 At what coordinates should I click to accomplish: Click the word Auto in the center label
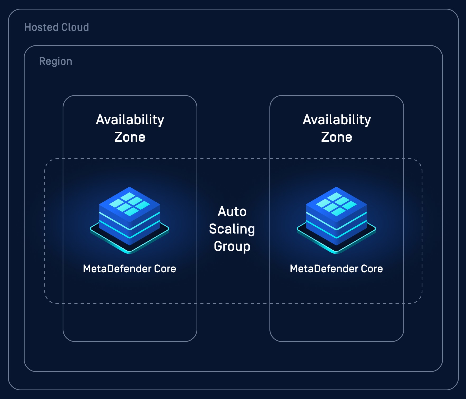232,212
